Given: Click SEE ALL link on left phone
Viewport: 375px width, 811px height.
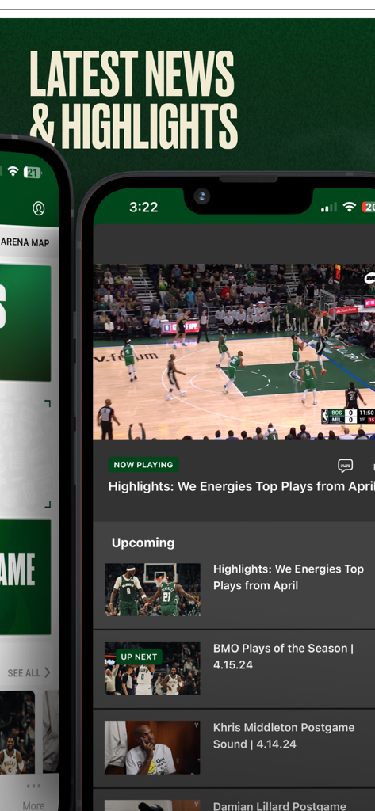Looking at the screenshot, I should 24,673.
